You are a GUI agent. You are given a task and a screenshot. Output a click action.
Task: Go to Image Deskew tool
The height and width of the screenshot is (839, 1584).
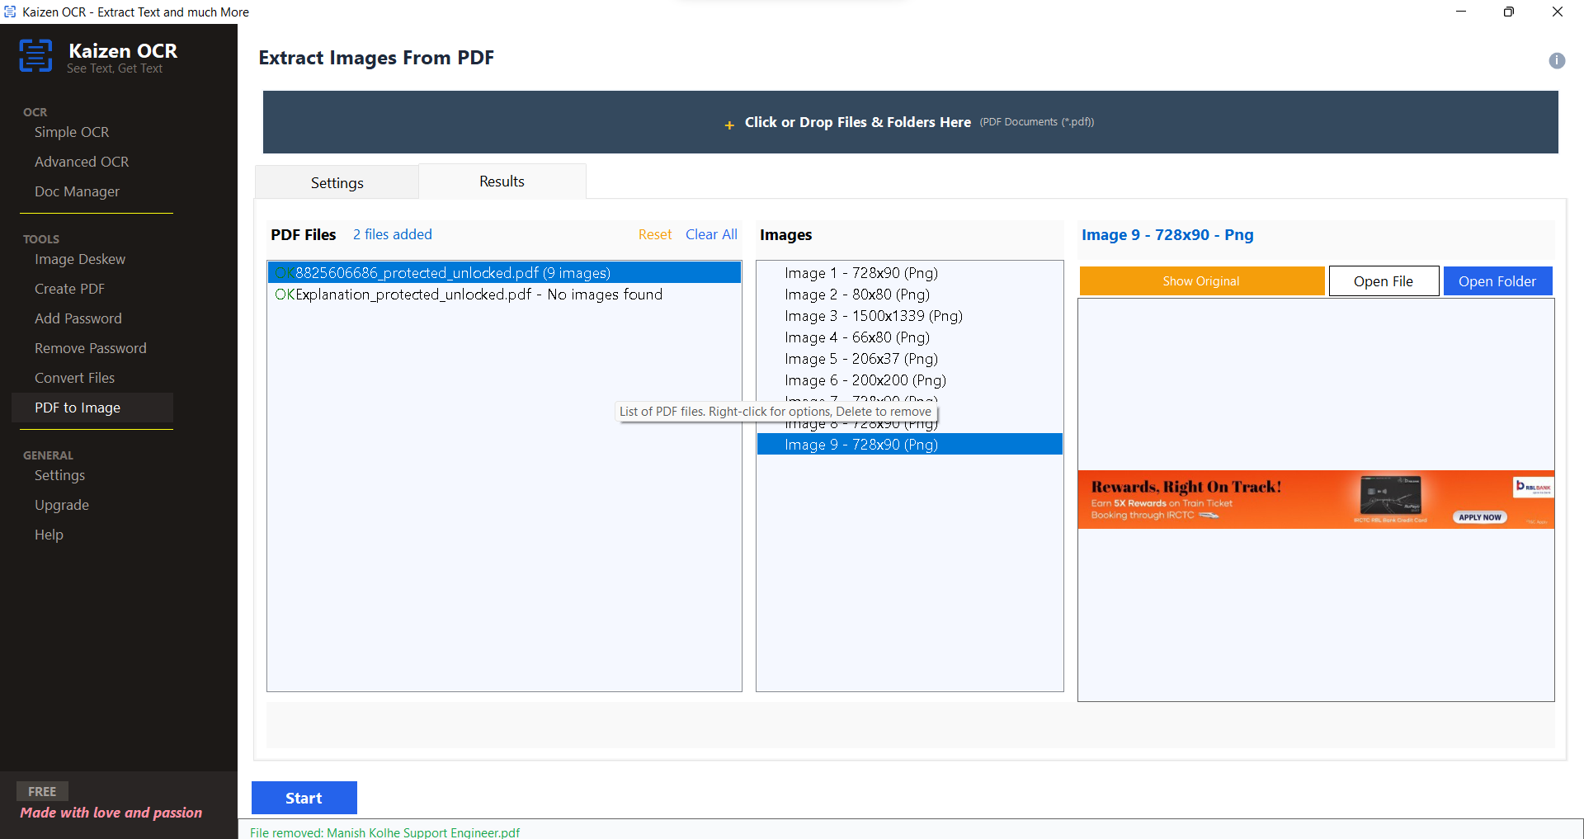coord(80,259)
